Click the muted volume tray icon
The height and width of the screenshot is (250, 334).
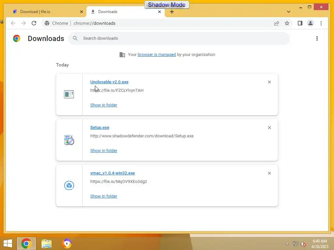(303, 244)
